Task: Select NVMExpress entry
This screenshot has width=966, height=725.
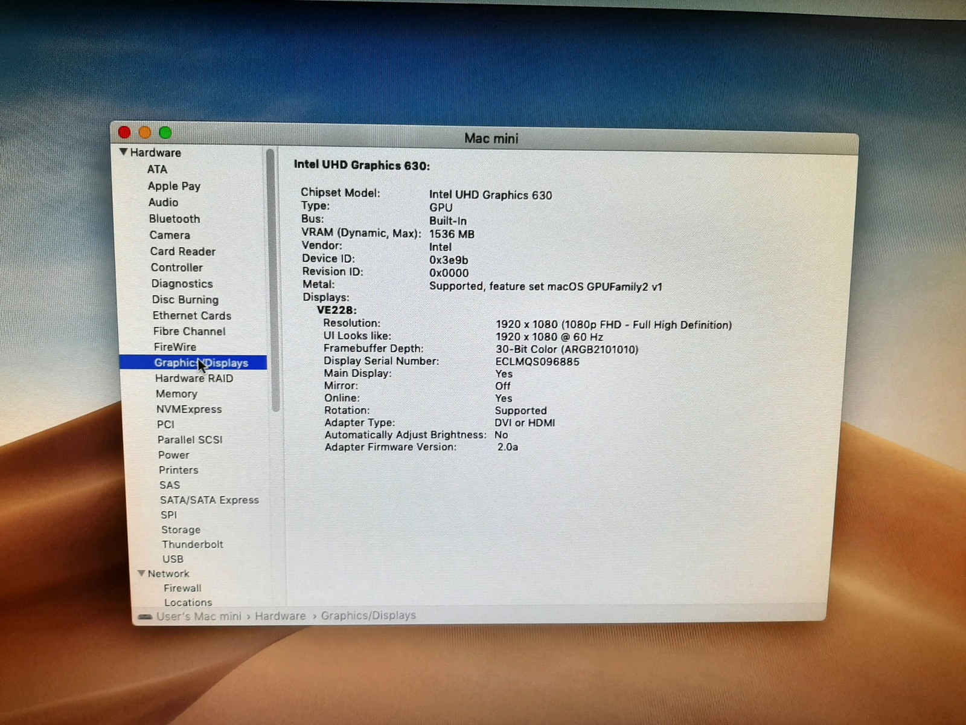Action: point(189,409)
